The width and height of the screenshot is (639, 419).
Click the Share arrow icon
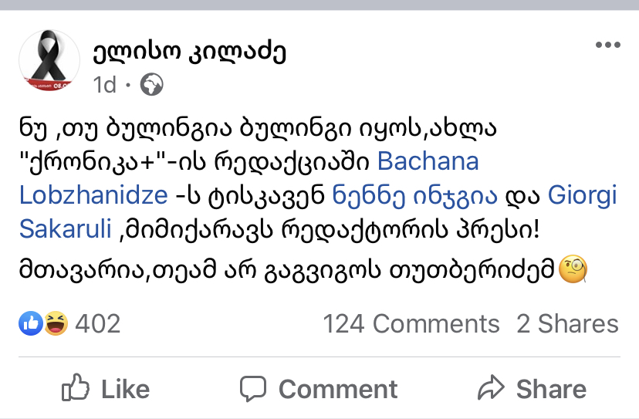pyautogui.click(x=491, y=387)
